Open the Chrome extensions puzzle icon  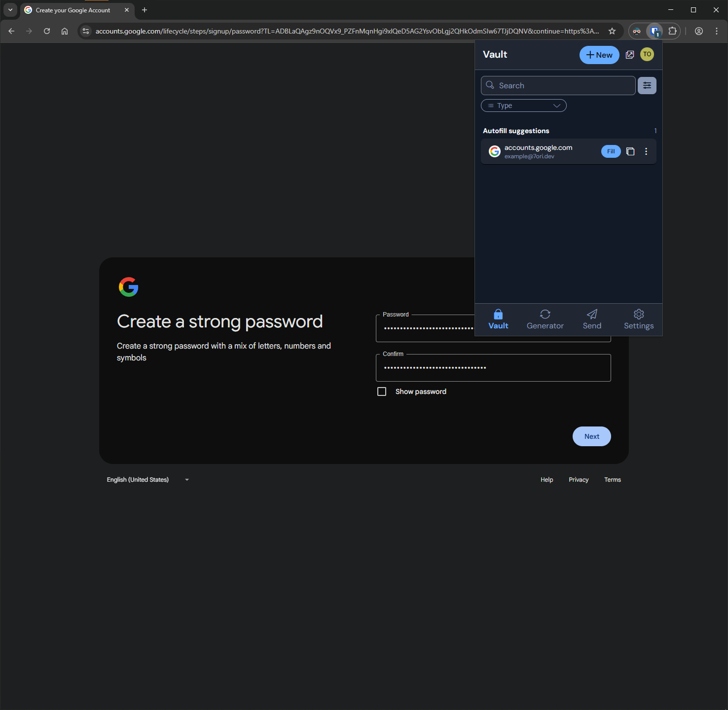coord(672,31)
